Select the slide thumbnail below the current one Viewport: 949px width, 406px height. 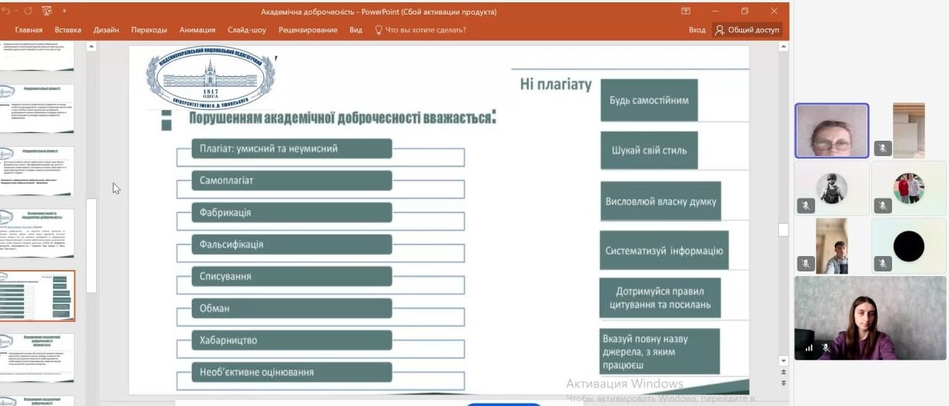coord(38,358)
